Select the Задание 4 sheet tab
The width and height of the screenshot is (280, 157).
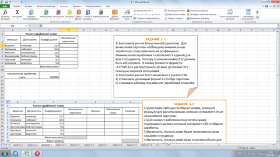point(61,145)
